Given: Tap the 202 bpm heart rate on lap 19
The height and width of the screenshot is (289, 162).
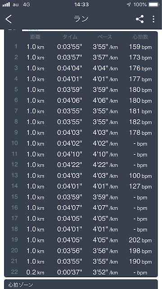Looking at the screenshot, I should 140,240.
